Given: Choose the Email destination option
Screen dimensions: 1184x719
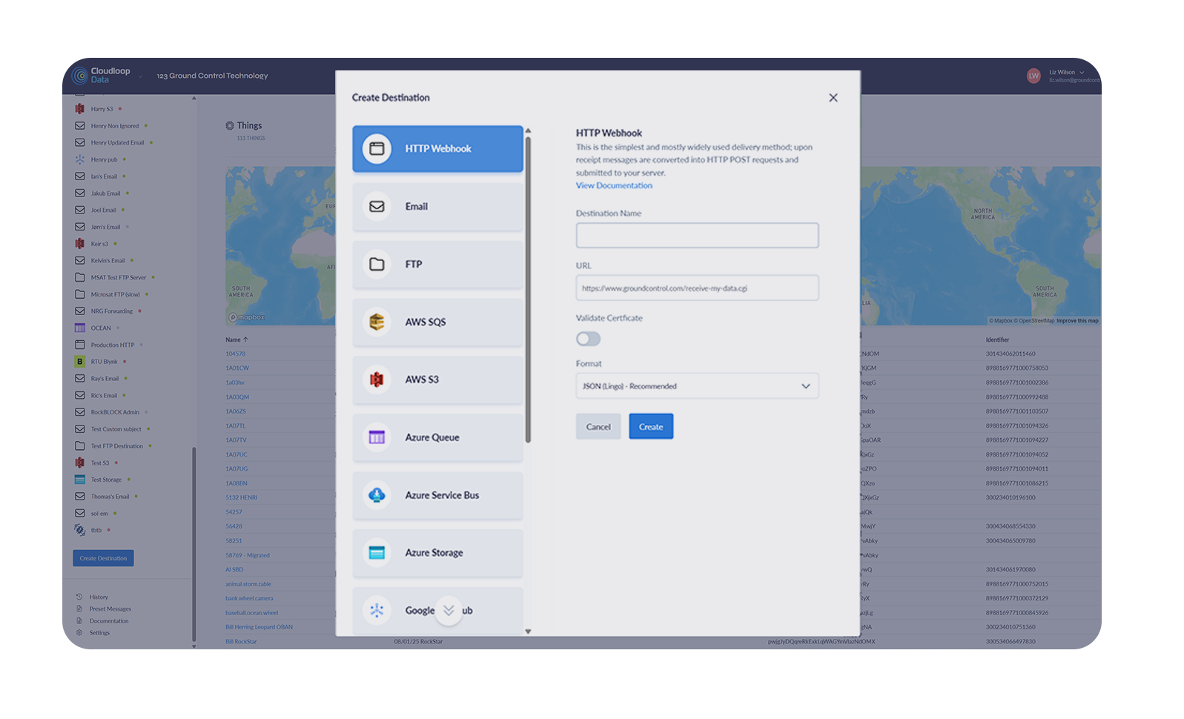Looking at the screenshot, I should (437, 207).
